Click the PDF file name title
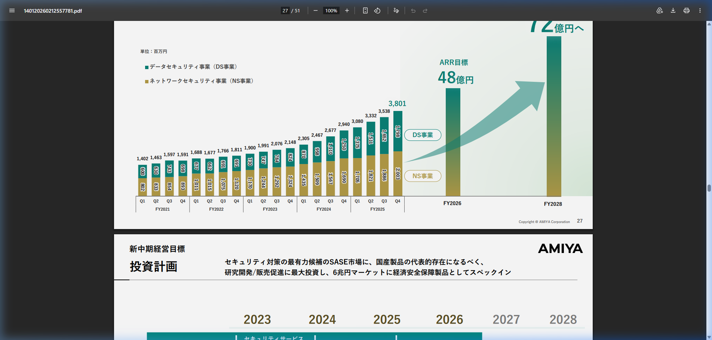 53,11
